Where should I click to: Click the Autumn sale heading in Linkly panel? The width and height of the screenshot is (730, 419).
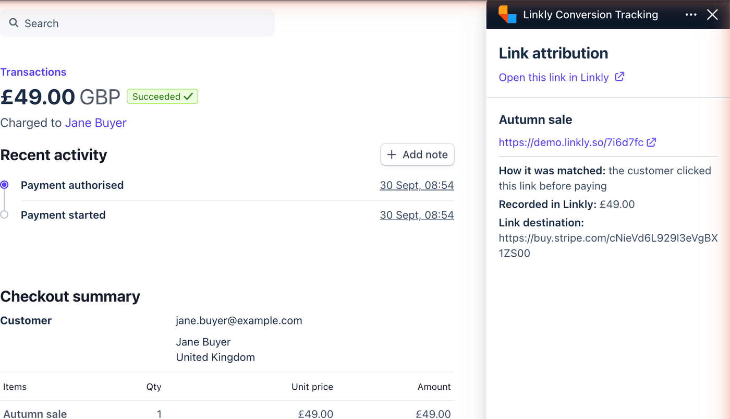(x=536, y=119)
